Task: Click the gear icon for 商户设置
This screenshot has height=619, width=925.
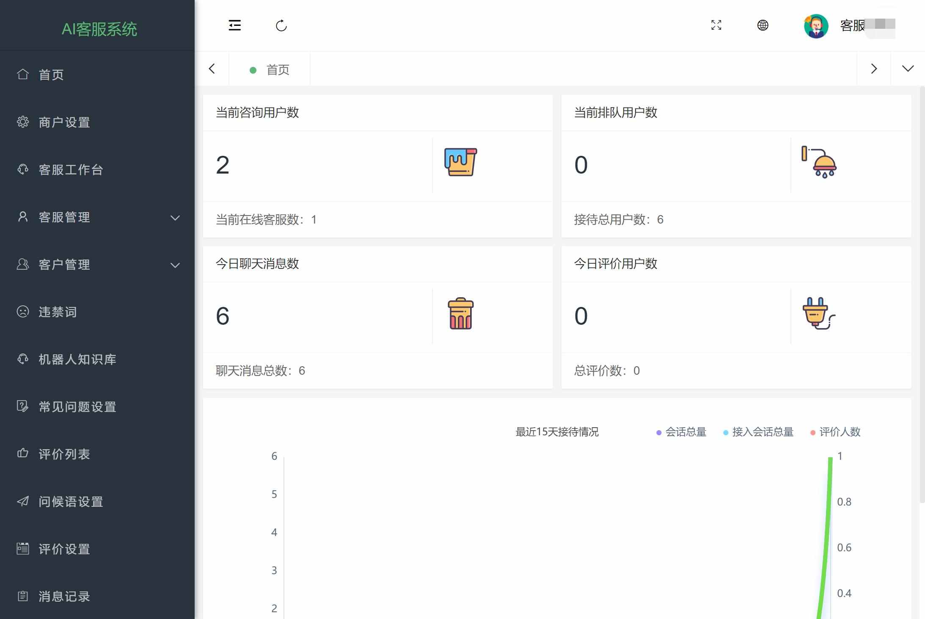Action: tap(23, 122)
